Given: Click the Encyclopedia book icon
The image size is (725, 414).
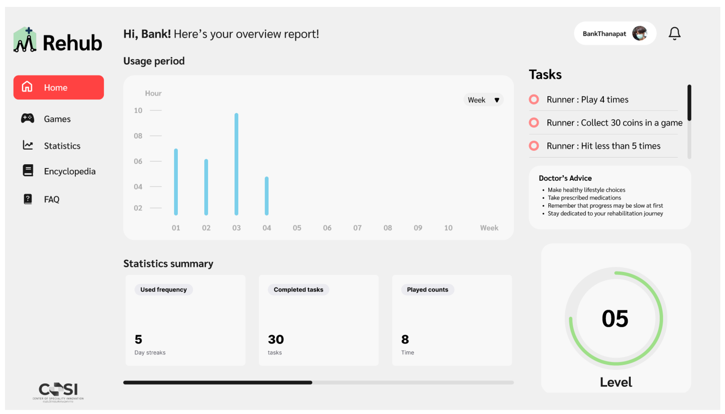Looking at the screenshot, I should [28, 170].
